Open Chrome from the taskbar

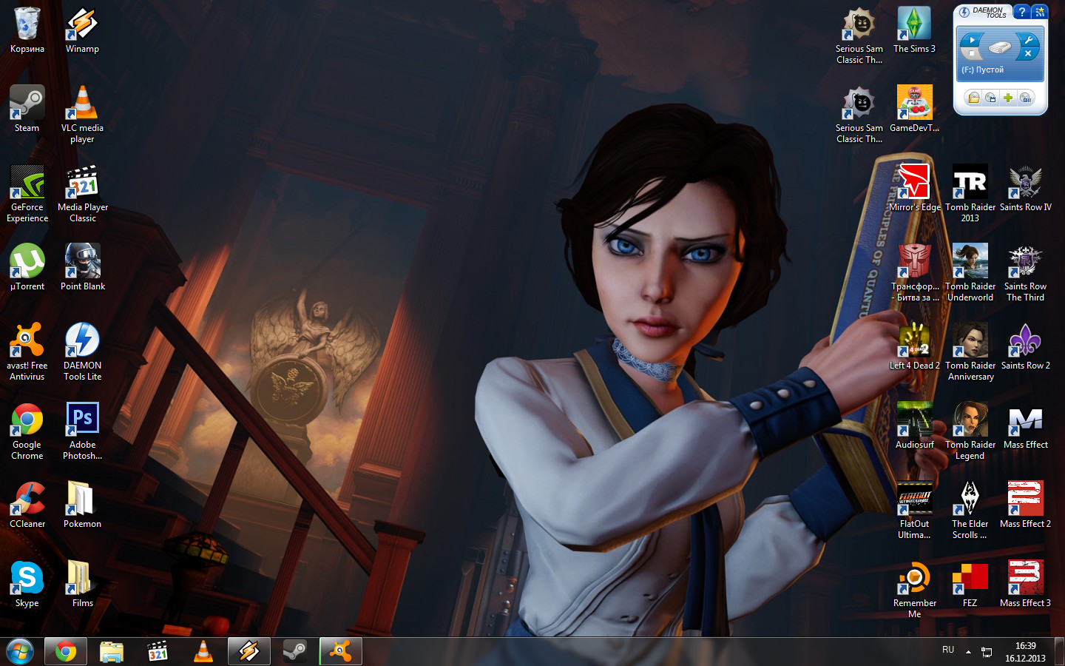[x=66, y=651]
